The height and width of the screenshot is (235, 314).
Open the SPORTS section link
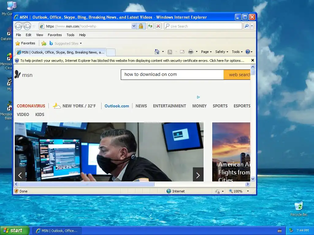coord(220,106)
